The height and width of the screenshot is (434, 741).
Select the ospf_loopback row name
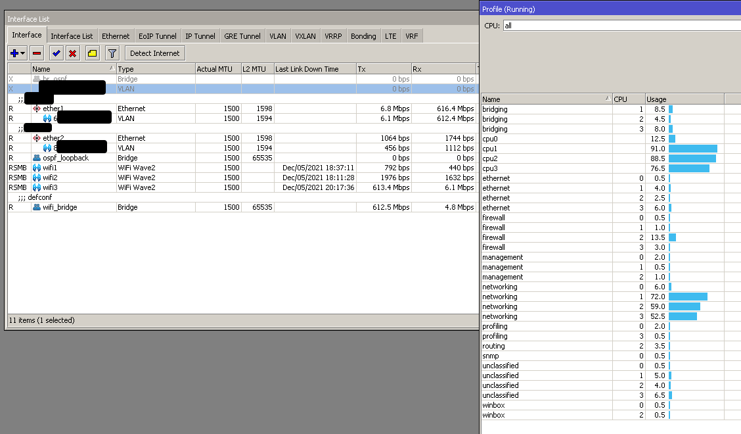click(66, 158)
